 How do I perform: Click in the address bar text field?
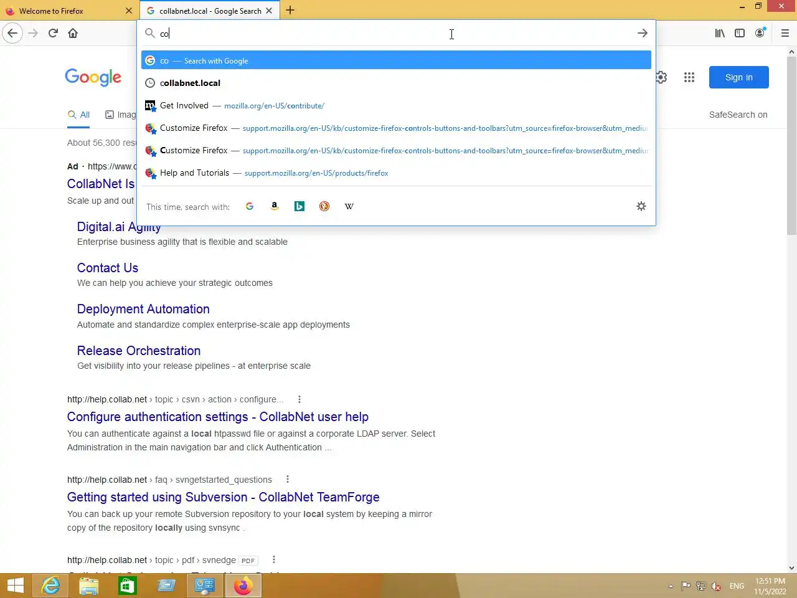(396, 33)
